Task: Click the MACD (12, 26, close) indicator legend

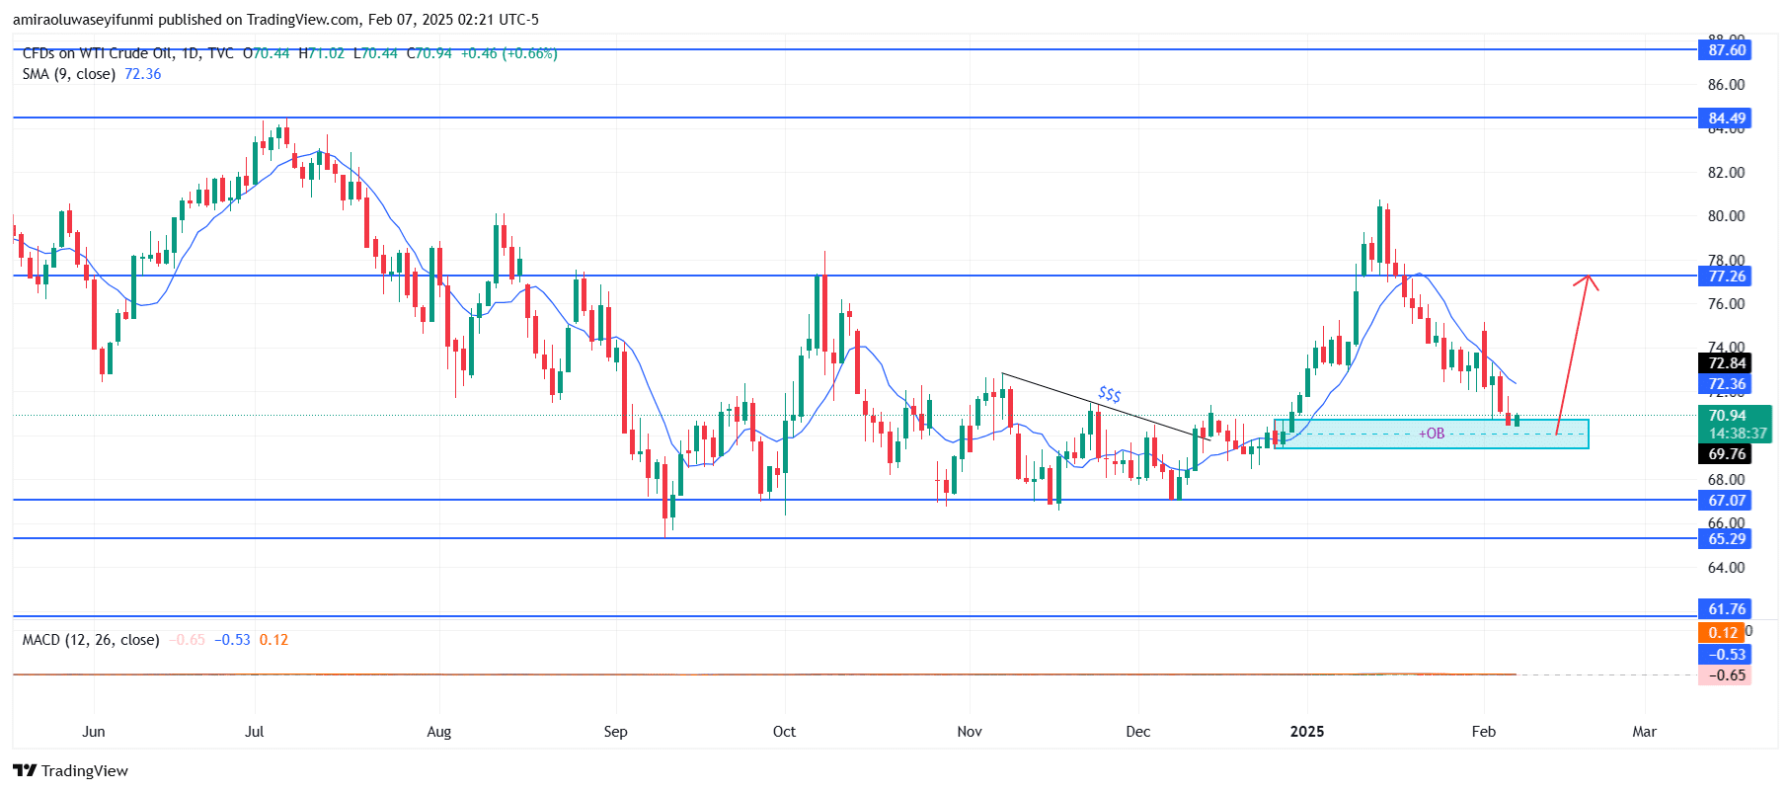Action: [91, 640]
